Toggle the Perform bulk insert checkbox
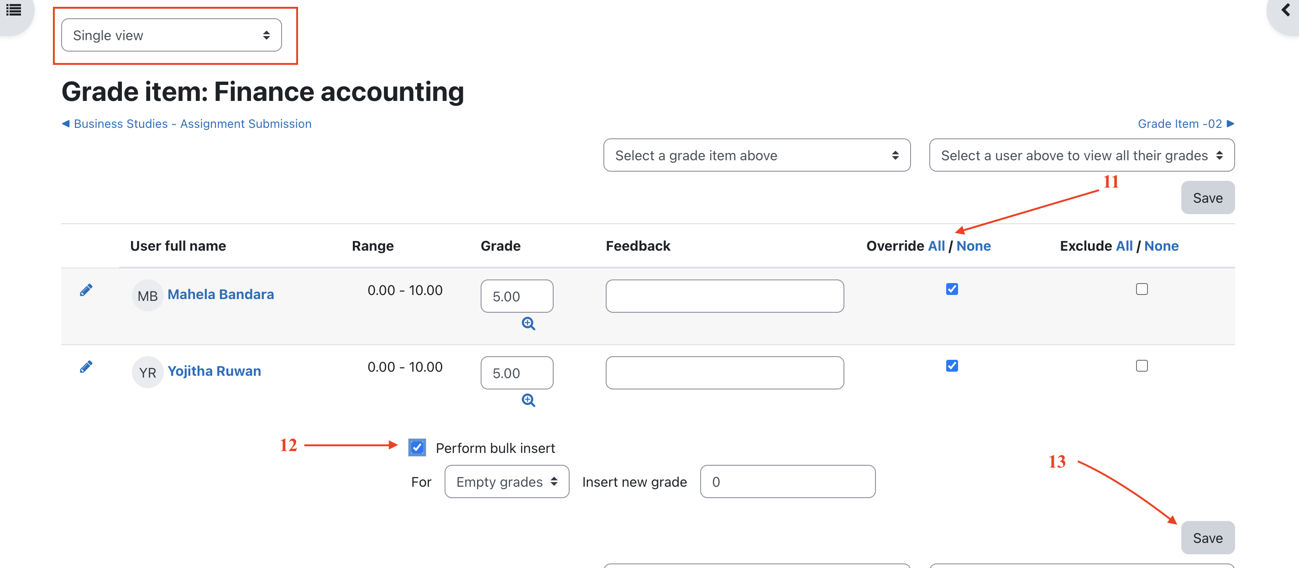The width and height of the screenshot is (1299, 568). point(417,447)
